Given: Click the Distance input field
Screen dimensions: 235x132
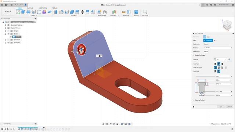Looking at the screenshot, I should click(218, 48).
